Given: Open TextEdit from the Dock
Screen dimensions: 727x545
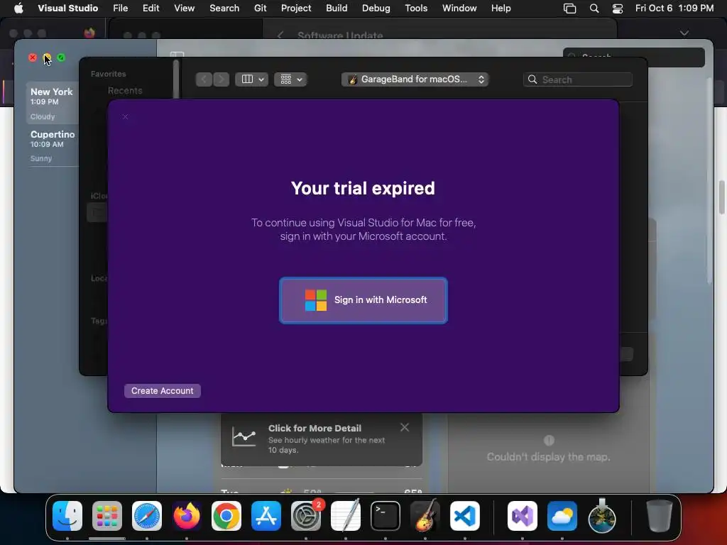Looking at the screenshot, I should coord(346,516).
